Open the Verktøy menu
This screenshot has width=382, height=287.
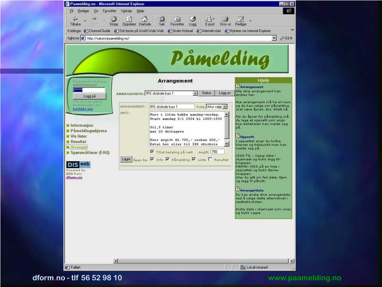[x=126, y=11]
